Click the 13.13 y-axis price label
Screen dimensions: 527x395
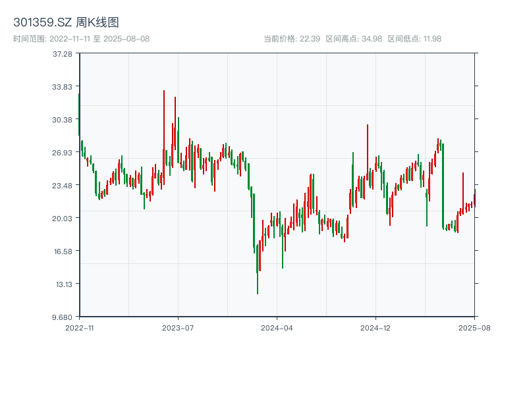pyautogui.click(x=63, y=284)
